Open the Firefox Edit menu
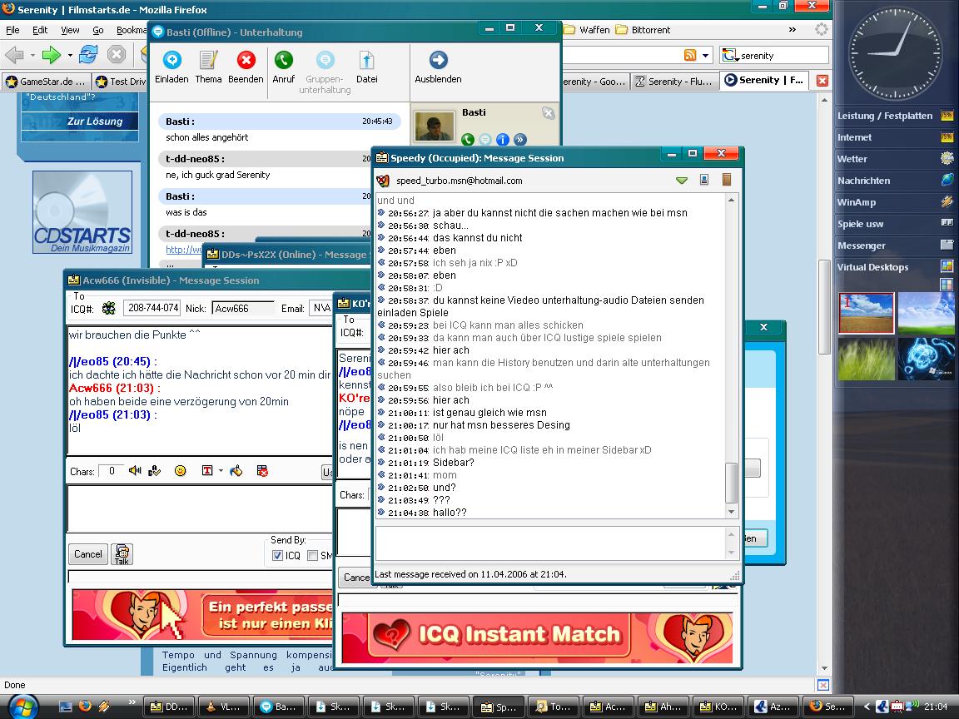This screenshot has width=959, height=719. pyautogui.click(x=40, y=30)
